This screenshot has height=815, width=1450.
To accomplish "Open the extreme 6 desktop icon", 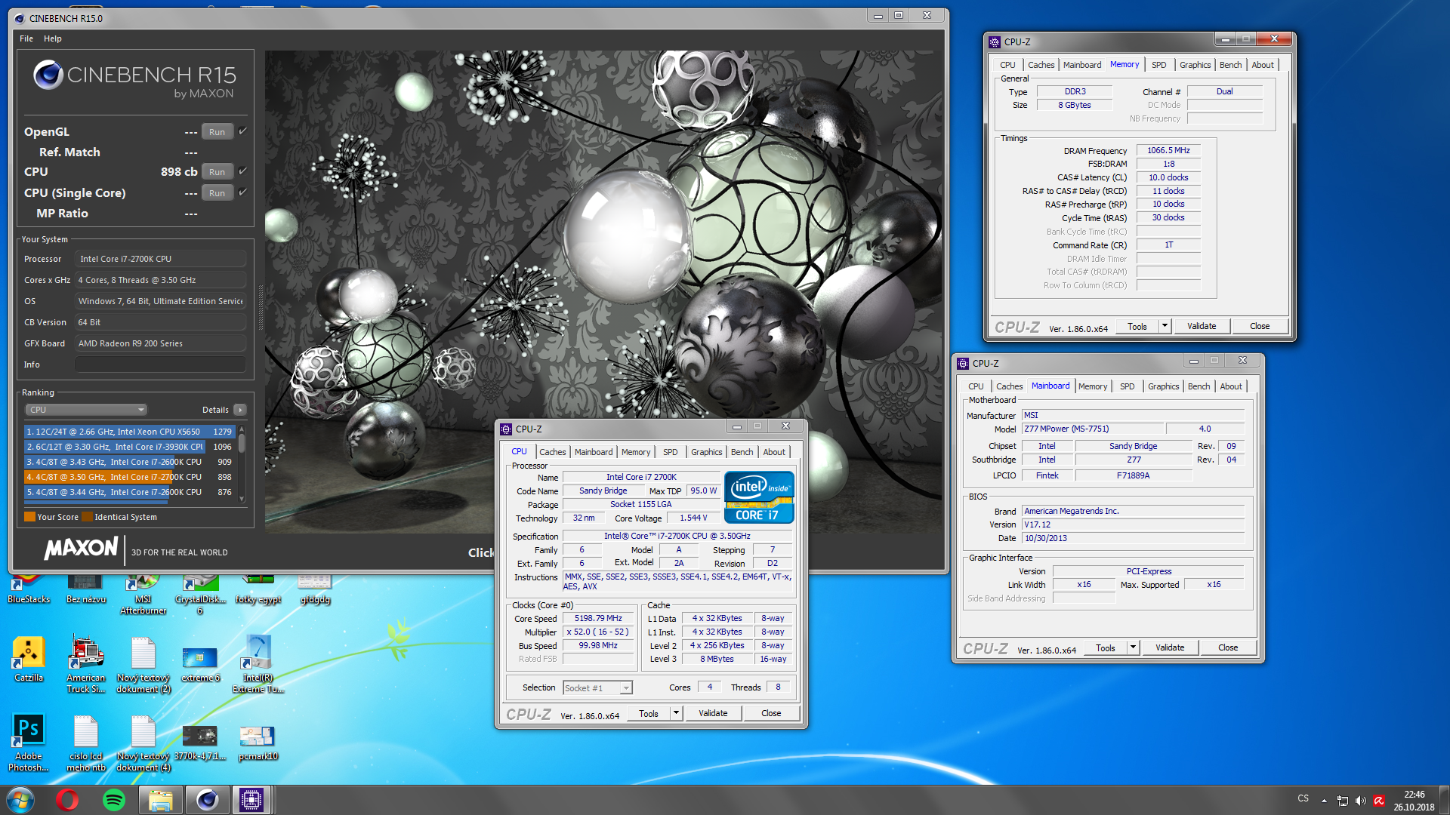I will (x=200, y=663).
